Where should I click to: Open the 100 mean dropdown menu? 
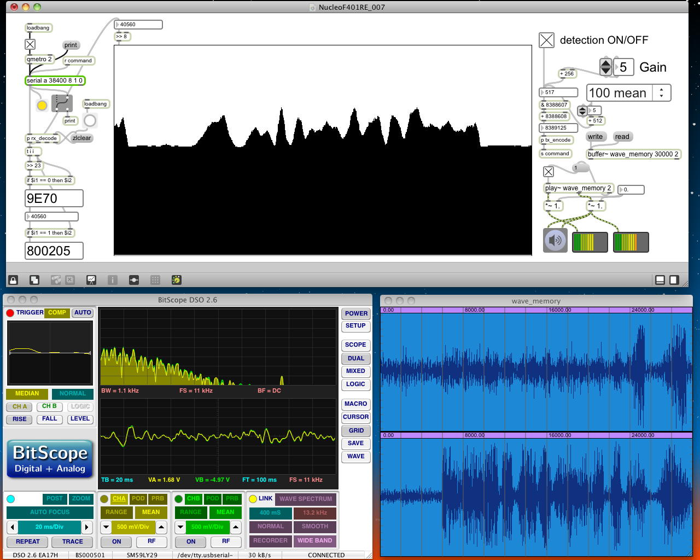[628, 93]
